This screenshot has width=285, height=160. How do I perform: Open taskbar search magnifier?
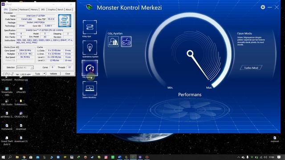[x=10, y=157]
